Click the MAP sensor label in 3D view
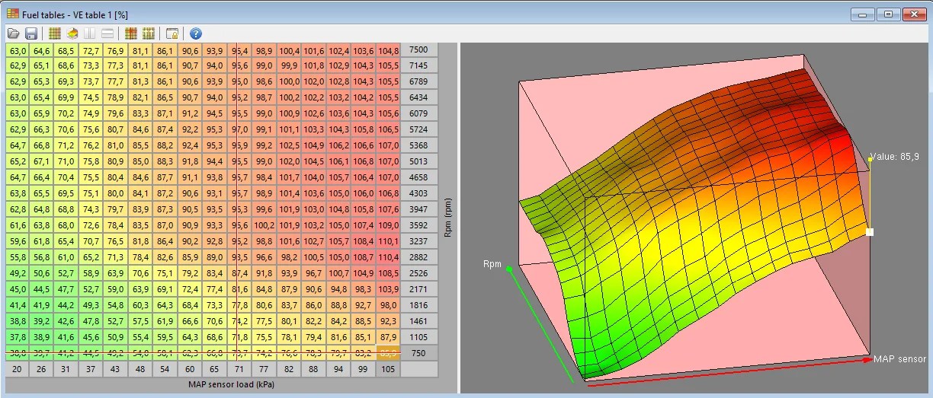Image resolution: width=933 pixels, height=398 pixels. (x=900, y=359)
